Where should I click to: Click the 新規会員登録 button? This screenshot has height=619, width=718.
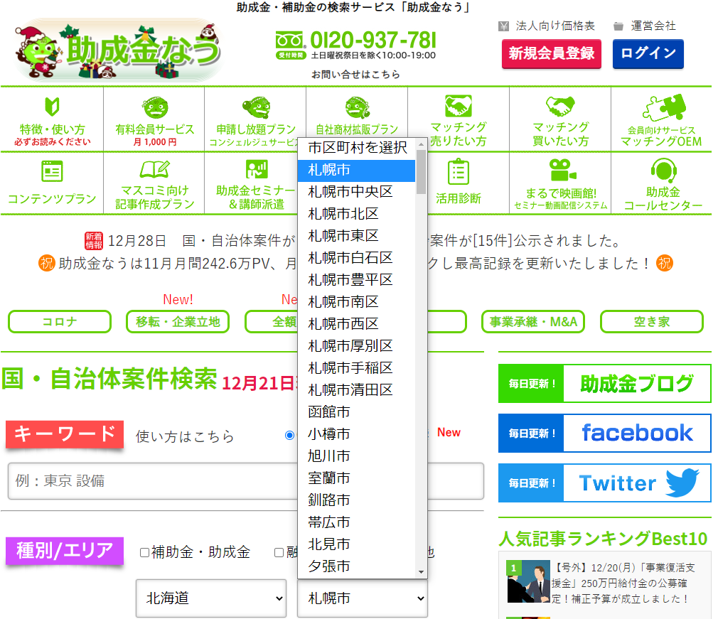(x=551, y=54)
